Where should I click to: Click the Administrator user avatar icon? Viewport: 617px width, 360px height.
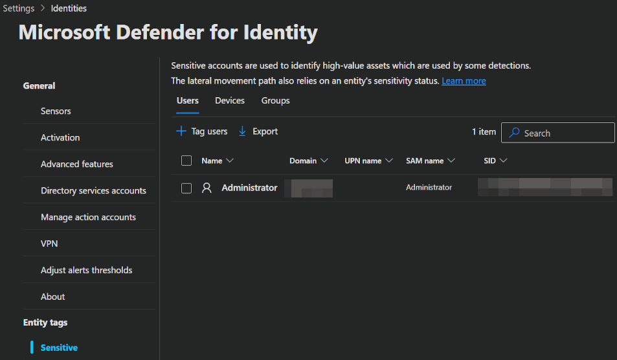tap(207, 188)
